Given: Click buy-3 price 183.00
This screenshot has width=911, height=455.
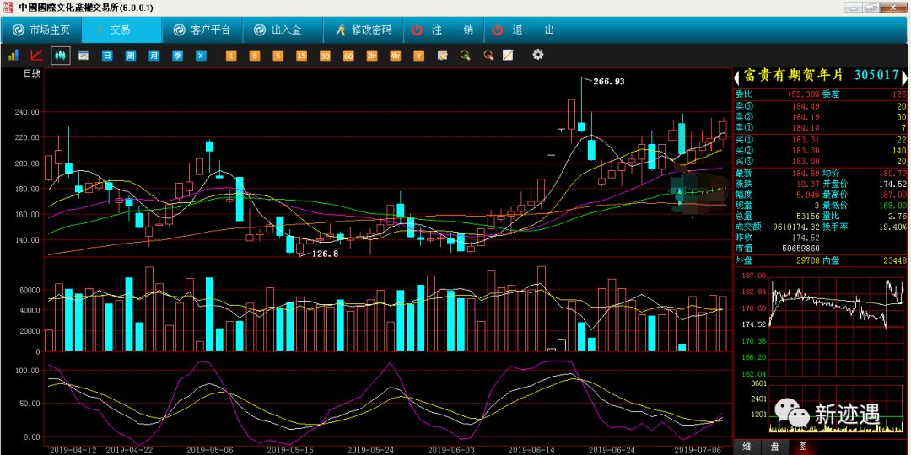Looking at the screenshot, I should tap(804, 161).
